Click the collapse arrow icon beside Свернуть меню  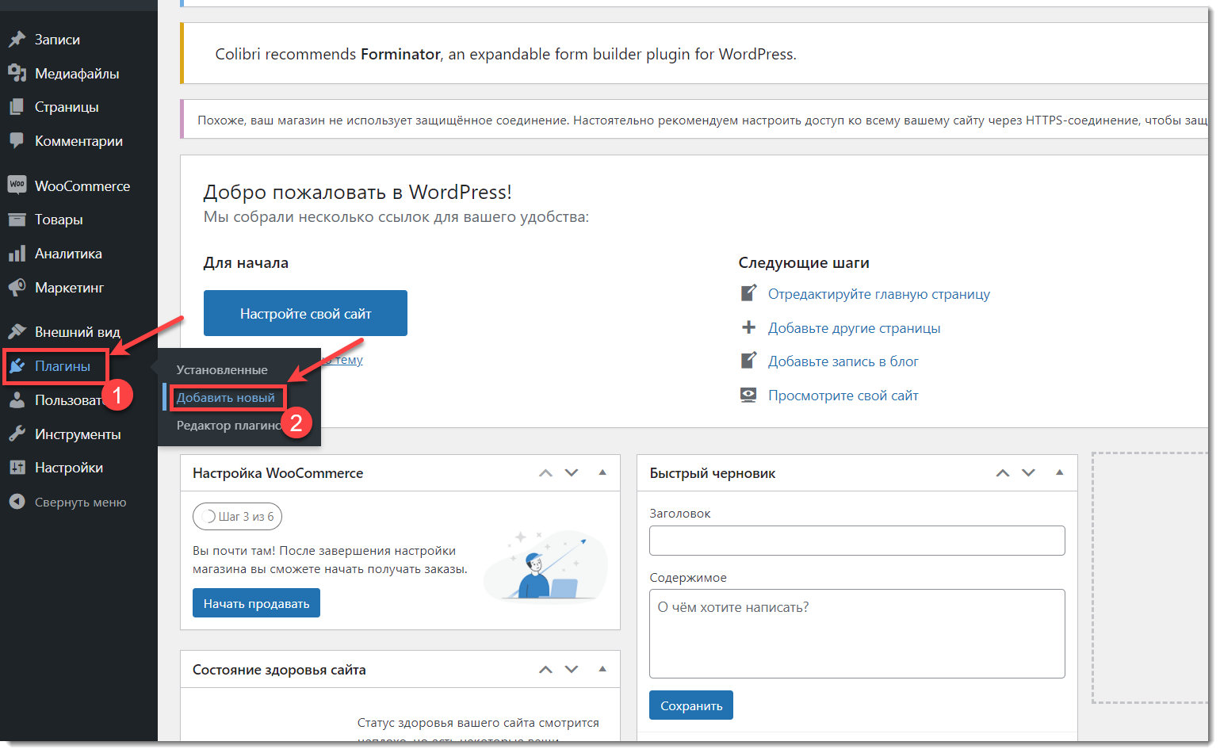point(17,502)
